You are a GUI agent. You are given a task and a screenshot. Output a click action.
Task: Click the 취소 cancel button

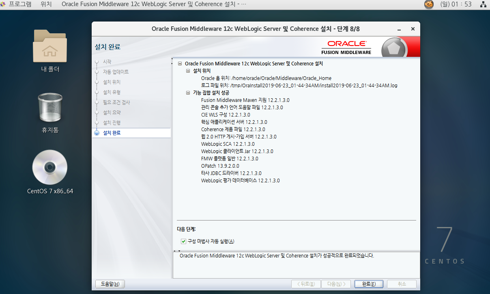click(402, 284)
